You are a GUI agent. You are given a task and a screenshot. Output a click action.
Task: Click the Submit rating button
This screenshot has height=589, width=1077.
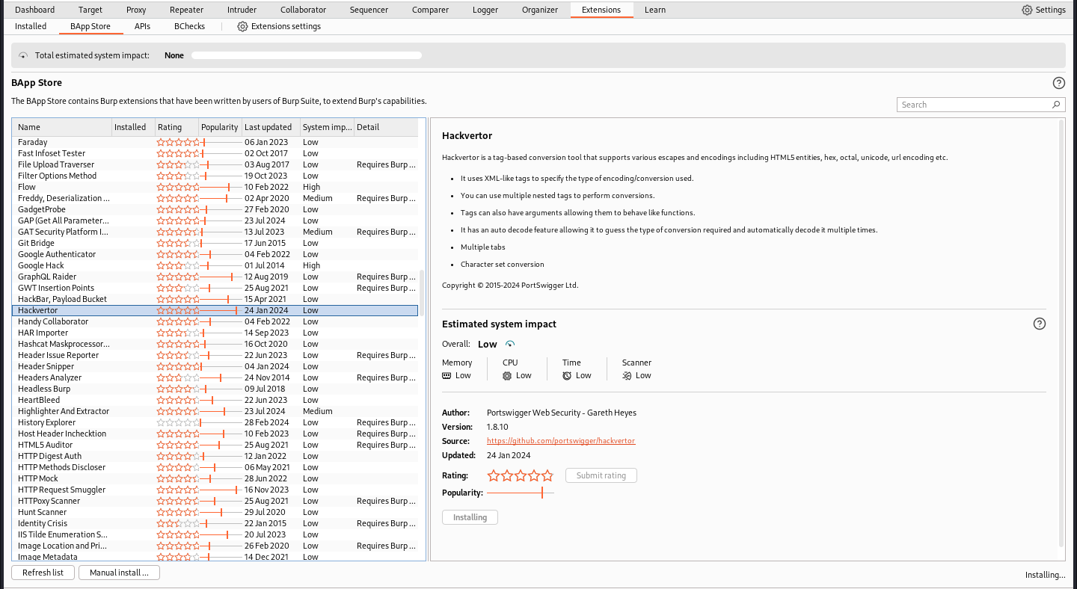[x=601, y=475]
